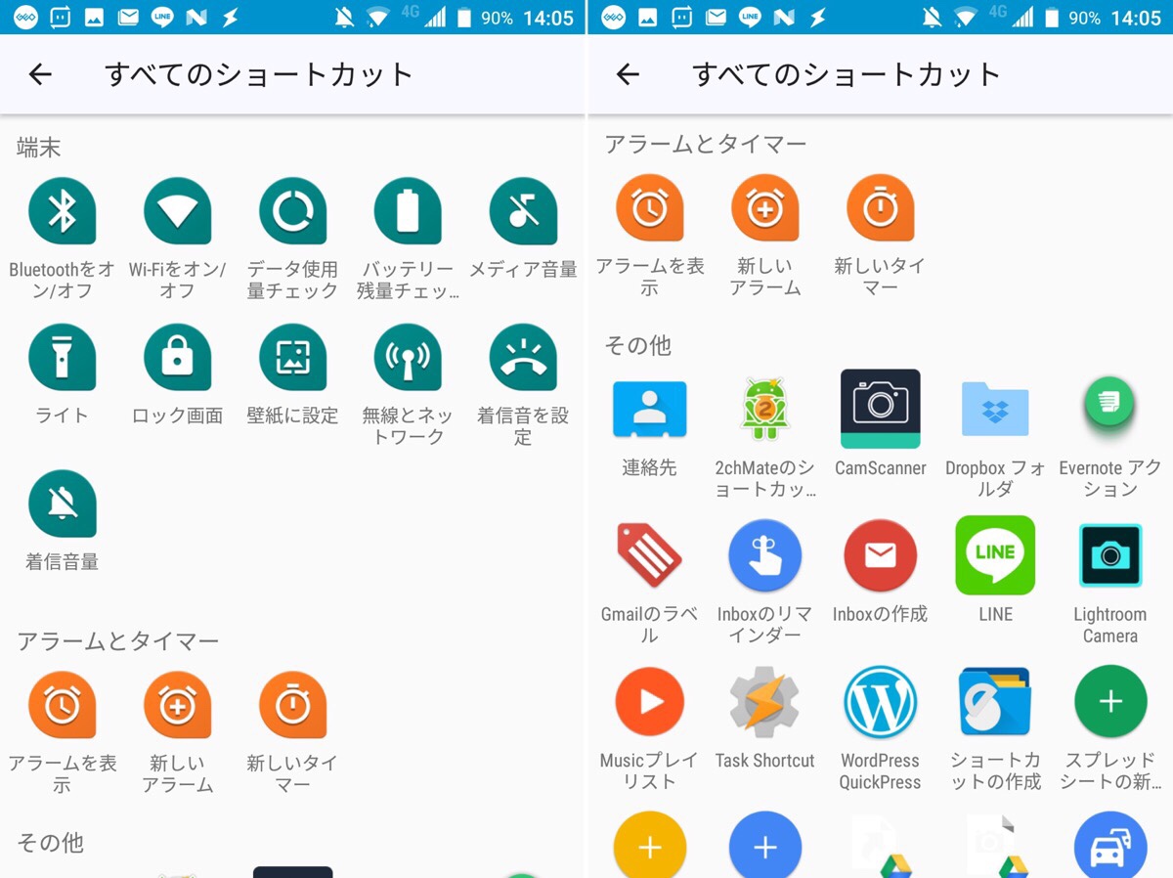Choose the Musicプレイリスト play icon
The height and width of the screenshot is (878, 1173).
tap(650, 702)
